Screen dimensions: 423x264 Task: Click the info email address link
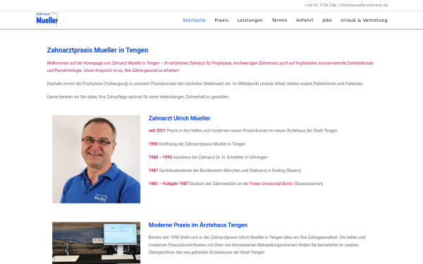(x=364, y=5)
